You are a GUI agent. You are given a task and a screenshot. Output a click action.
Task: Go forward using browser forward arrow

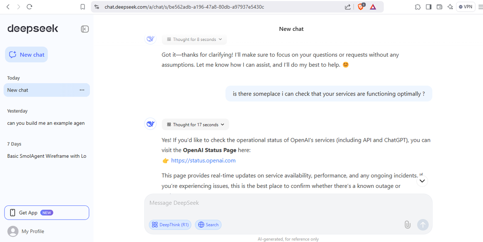point(19,7)
